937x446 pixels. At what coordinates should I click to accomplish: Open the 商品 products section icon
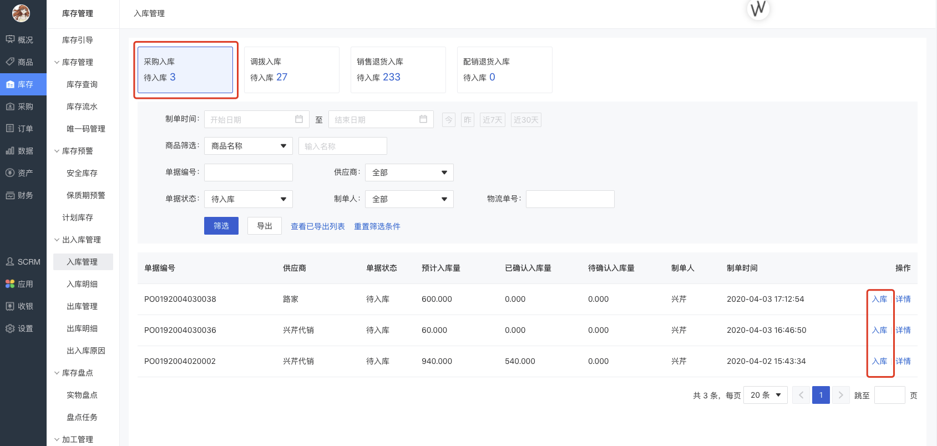[10, 62]
